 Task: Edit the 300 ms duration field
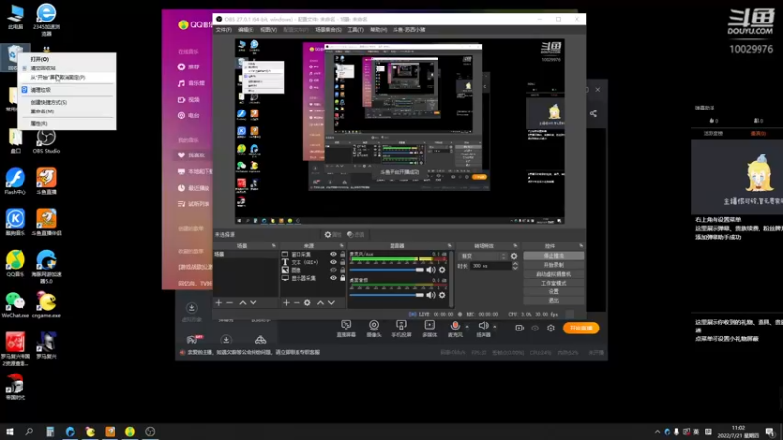(x=491, y=266)
